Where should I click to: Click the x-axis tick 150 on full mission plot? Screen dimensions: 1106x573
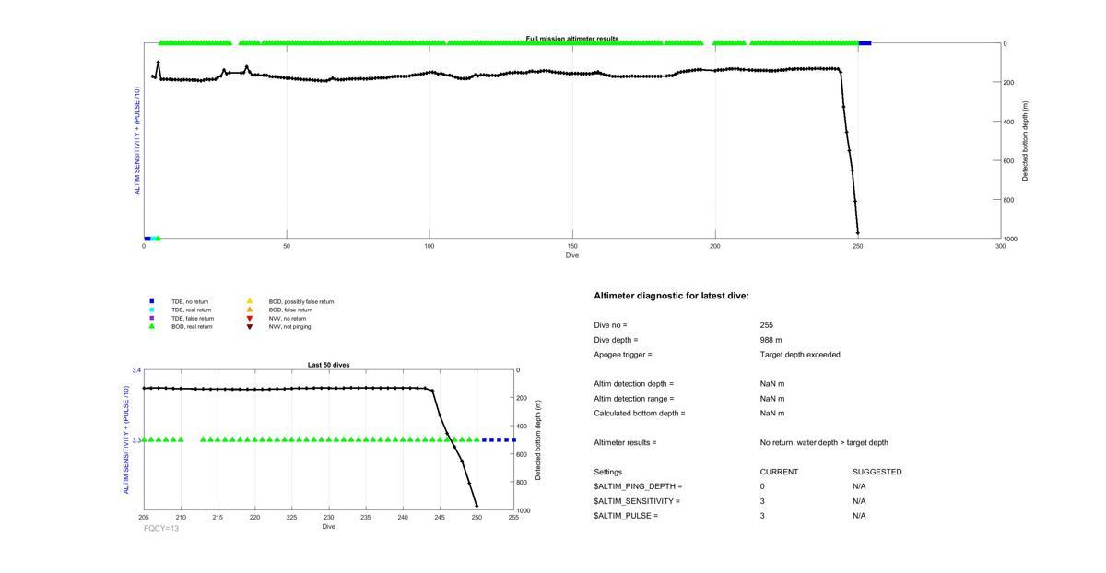point(572,246)
